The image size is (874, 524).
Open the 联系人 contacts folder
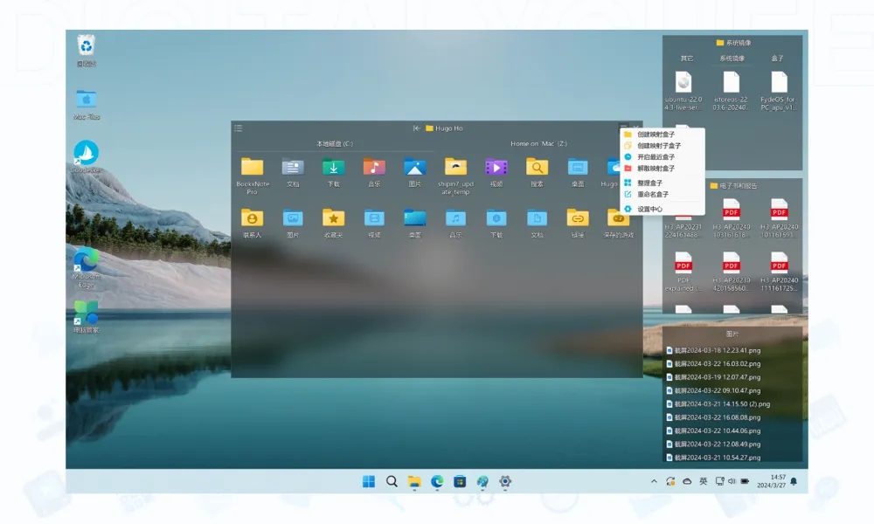point(252,218)
